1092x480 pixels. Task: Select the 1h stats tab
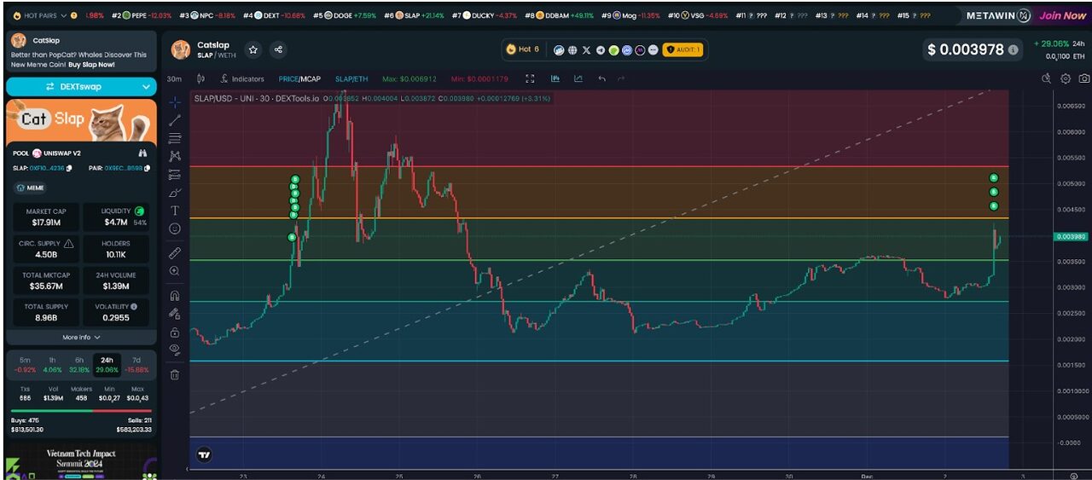pos(52,366)
